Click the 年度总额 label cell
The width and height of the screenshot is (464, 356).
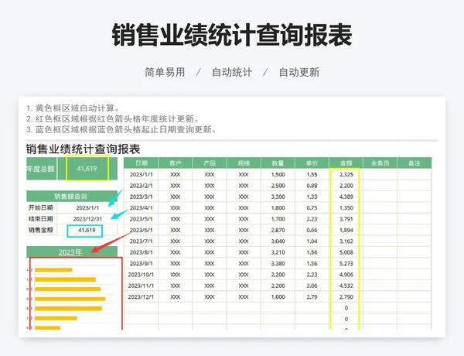click(41, 169)
